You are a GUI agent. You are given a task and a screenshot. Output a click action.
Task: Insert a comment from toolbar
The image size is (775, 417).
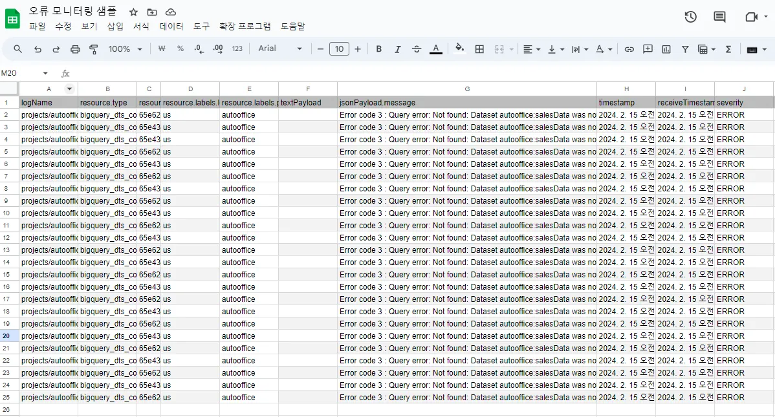648,49
